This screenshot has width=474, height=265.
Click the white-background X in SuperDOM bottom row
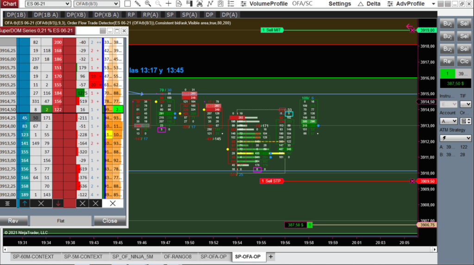pyautogui.click(x=112, y=204)
